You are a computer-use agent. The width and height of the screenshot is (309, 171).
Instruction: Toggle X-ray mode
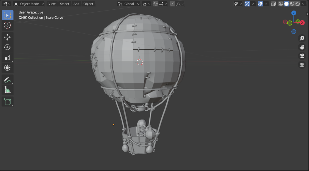point(273,4)
